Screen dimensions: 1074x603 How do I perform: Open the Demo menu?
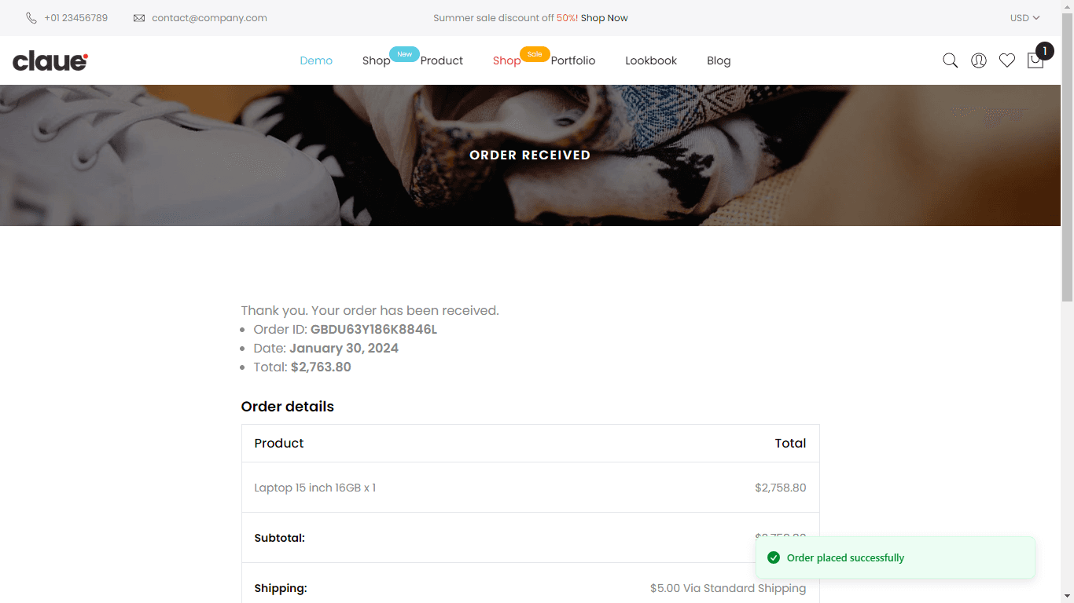316,60
